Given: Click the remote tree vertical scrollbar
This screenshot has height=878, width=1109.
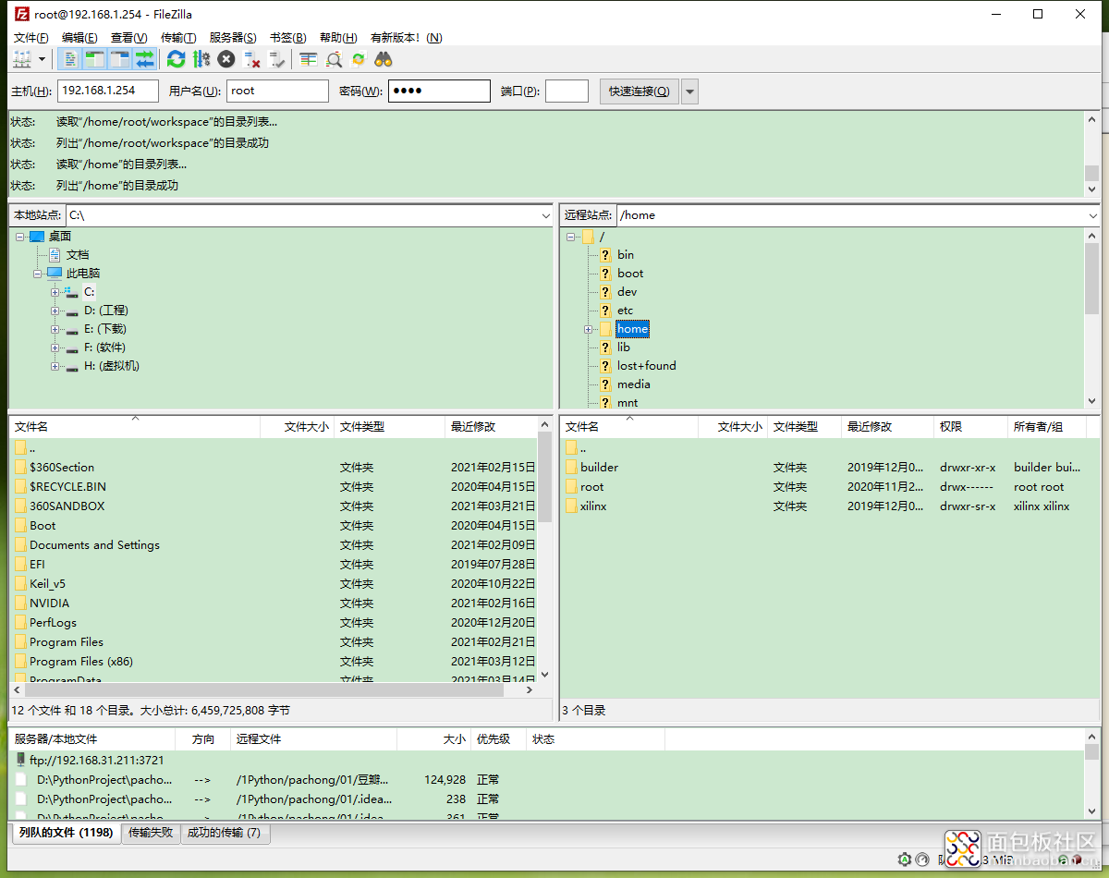Looking at the screenshot, I should [1091, 318].
